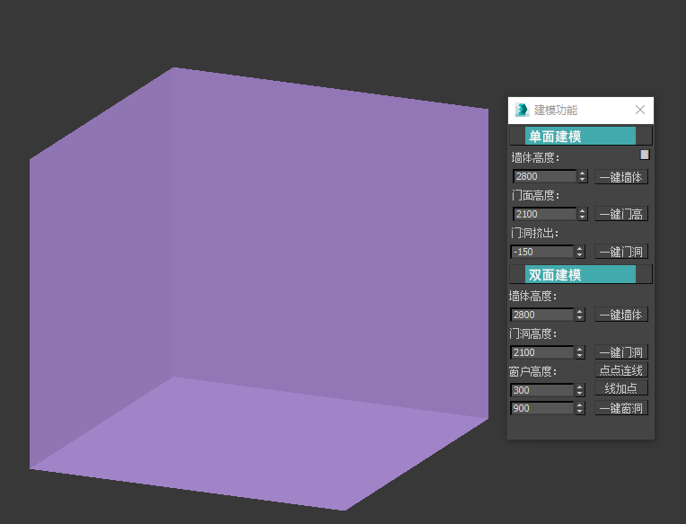This screenshot has width=686, height=524.
Task: Click the 900 窗户高度 input field
Action: point(542,408)
